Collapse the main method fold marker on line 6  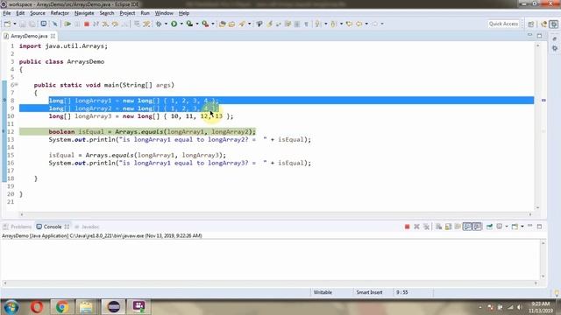click(16, 85)
